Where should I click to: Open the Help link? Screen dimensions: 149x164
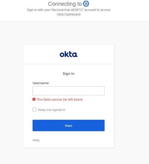pos(36,140)
